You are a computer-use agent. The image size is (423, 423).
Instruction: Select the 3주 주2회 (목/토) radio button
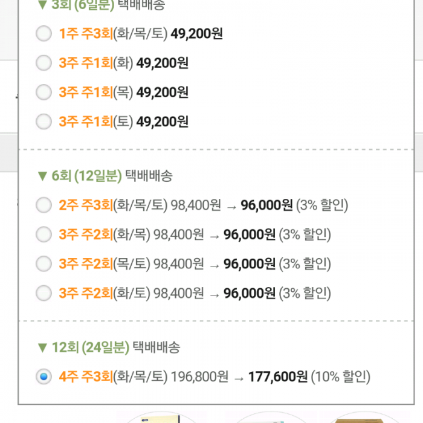pos(44,264)
